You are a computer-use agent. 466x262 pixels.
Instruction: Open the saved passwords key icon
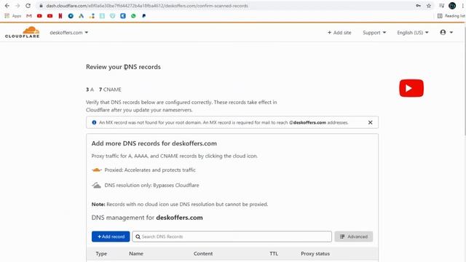(418, 6)
